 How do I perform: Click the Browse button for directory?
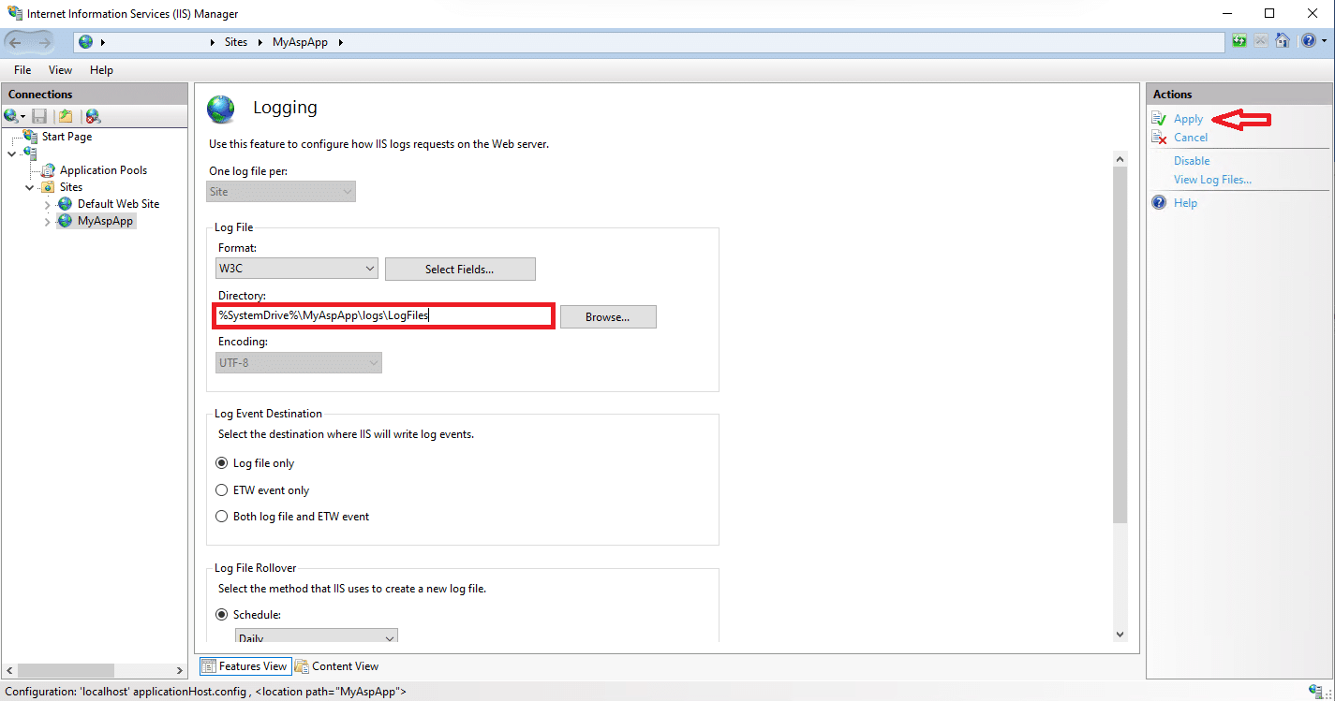[608, 317]
